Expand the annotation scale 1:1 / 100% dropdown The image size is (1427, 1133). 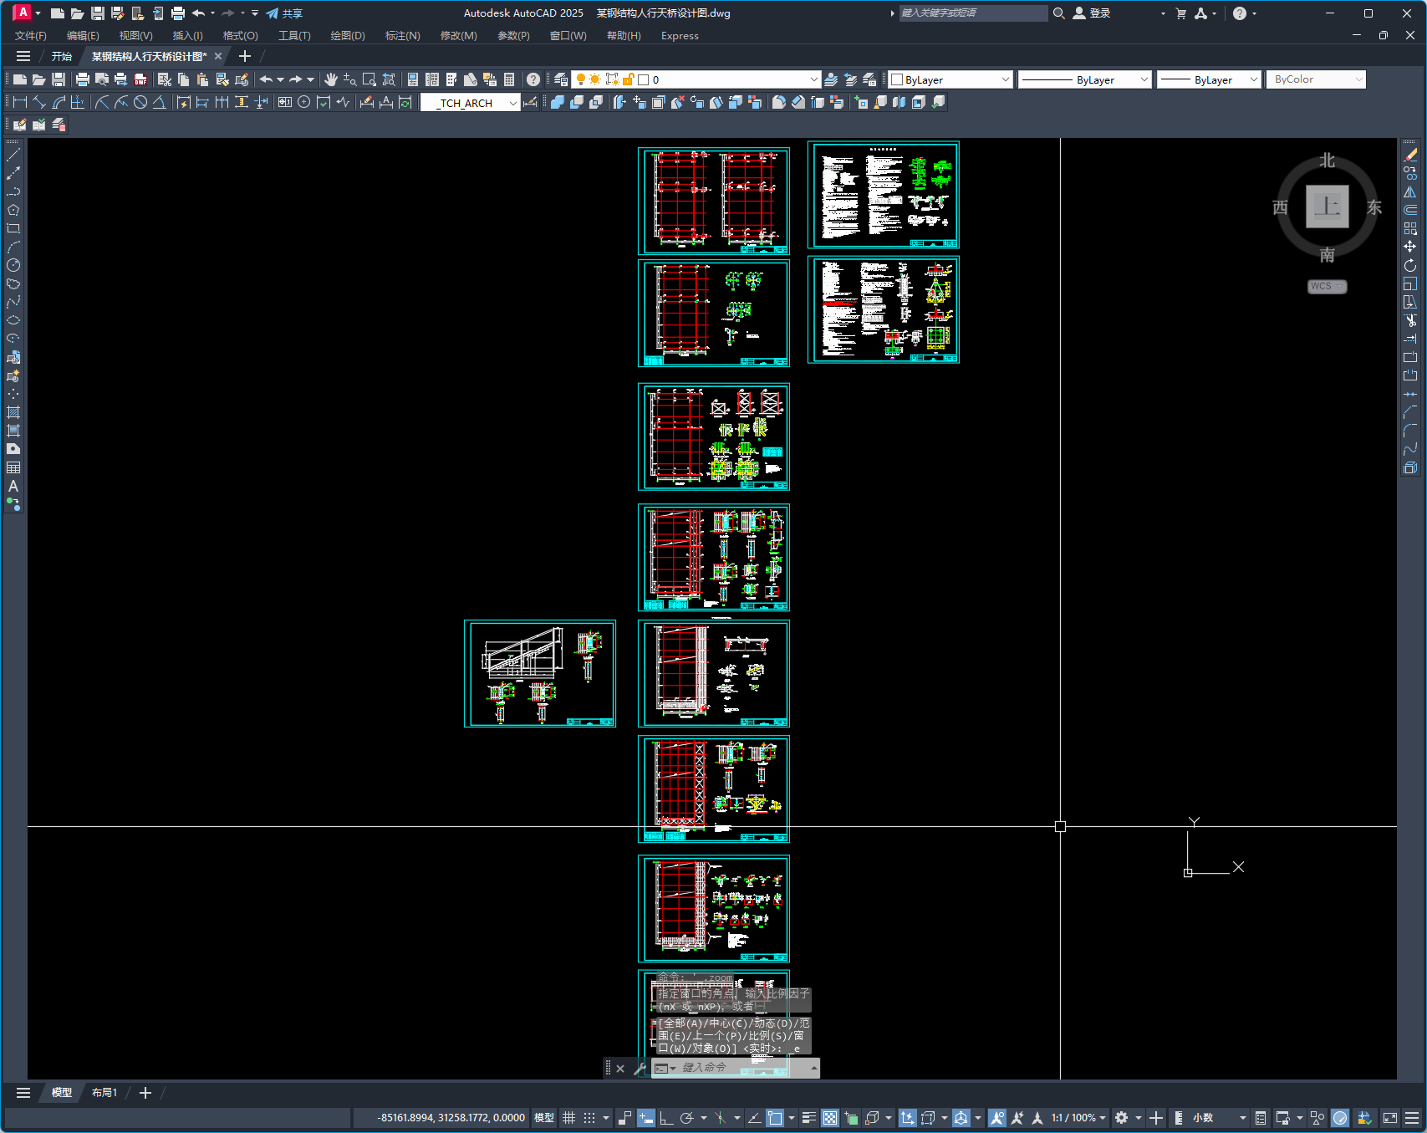click(x=1078, y=1118)
